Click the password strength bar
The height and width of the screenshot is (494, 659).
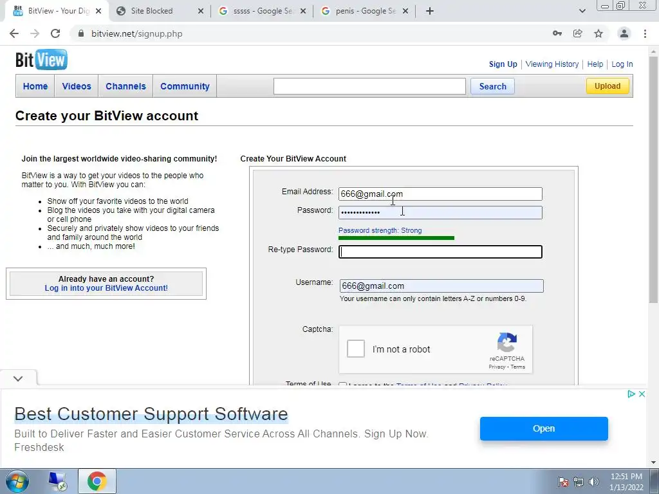pyautogui.click(x=396, y=238)
